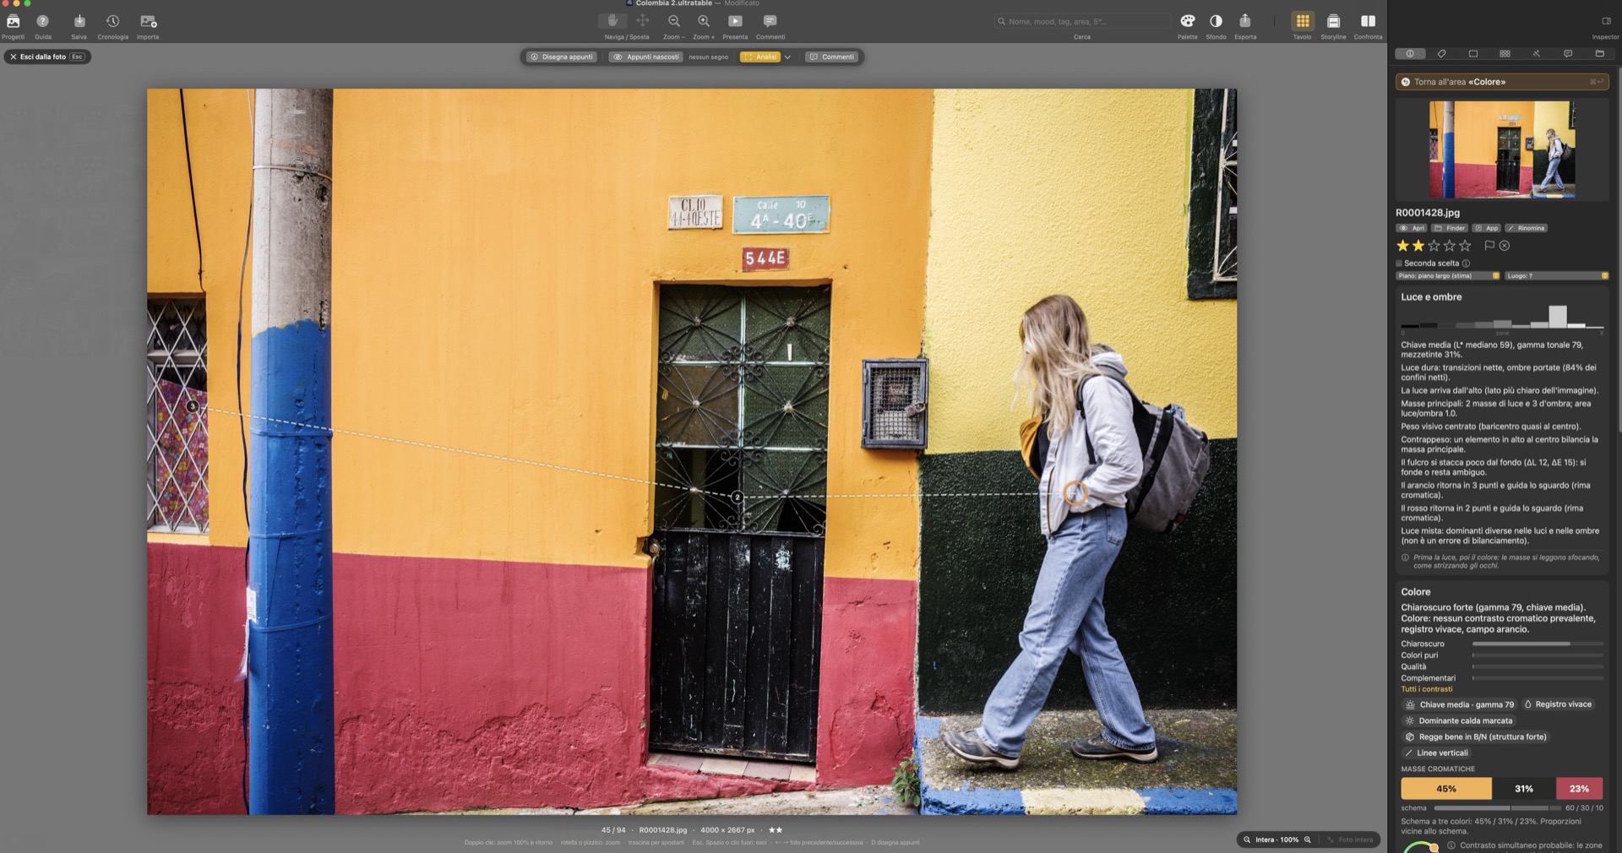Image resolution: width=1622 pixels, height=853 pixels.
Task: Click the Sfondo background icon
Action: (1216, 21)
